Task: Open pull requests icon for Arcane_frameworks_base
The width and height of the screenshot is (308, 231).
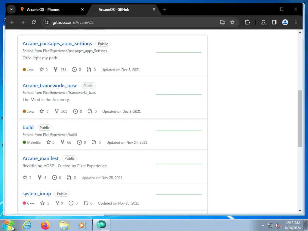Action: point(90,111)
